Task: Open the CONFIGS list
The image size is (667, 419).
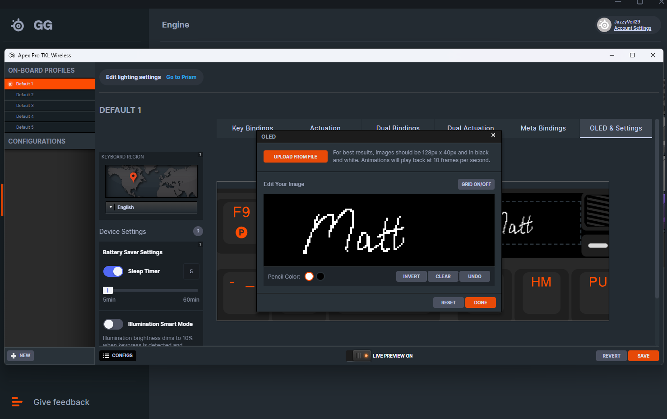Action: [x=118, y=356]
